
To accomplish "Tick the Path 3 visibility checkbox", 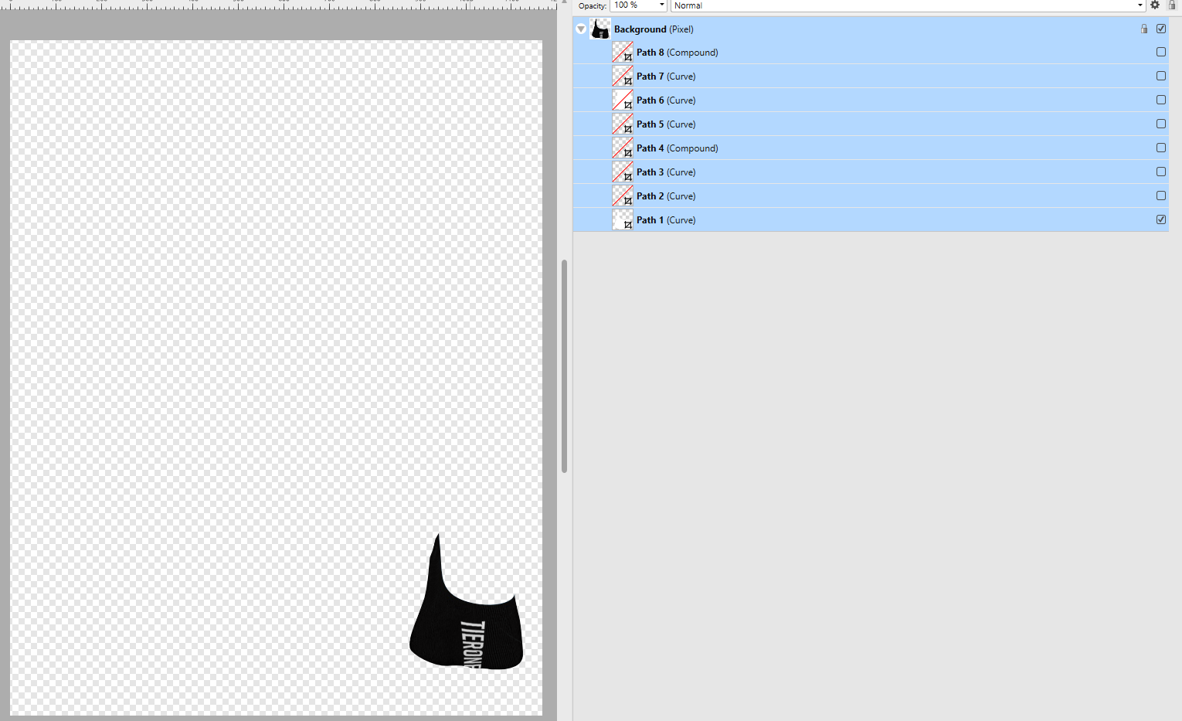I will 1161,172.
